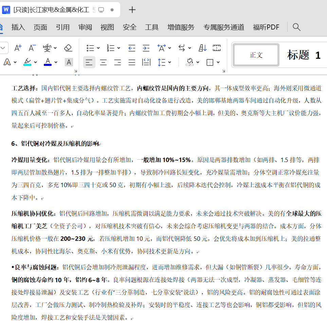Image resolution: width=327 pixels, height=323 pixels.
Task: Toggle center alignment
Action: tap(103, 62)
